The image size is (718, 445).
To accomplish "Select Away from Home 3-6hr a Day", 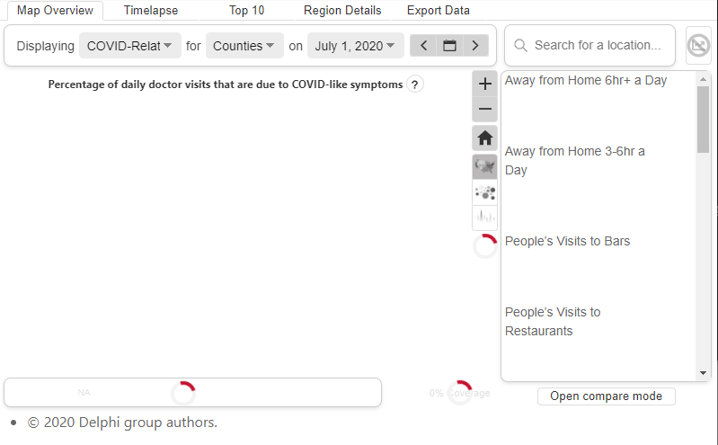I will [x=575, y=160].
